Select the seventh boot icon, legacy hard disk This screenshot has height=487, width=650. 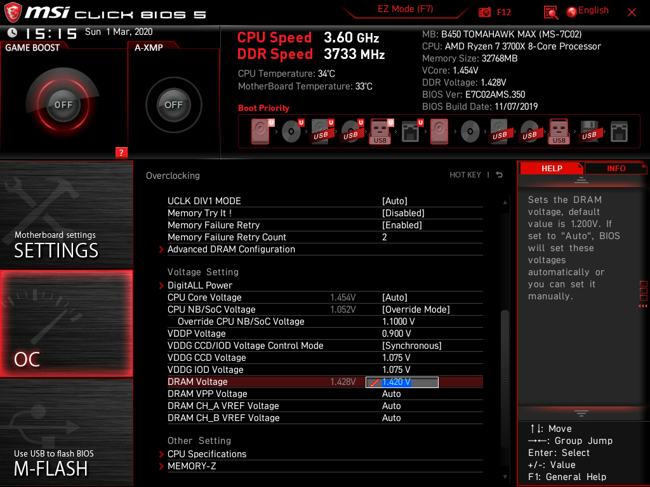439,132
